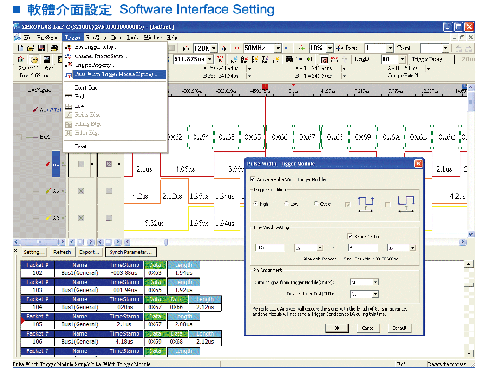The image size is (482, 376).
Task: Select Reset in Trigger menu
Action: coord(115,147)
